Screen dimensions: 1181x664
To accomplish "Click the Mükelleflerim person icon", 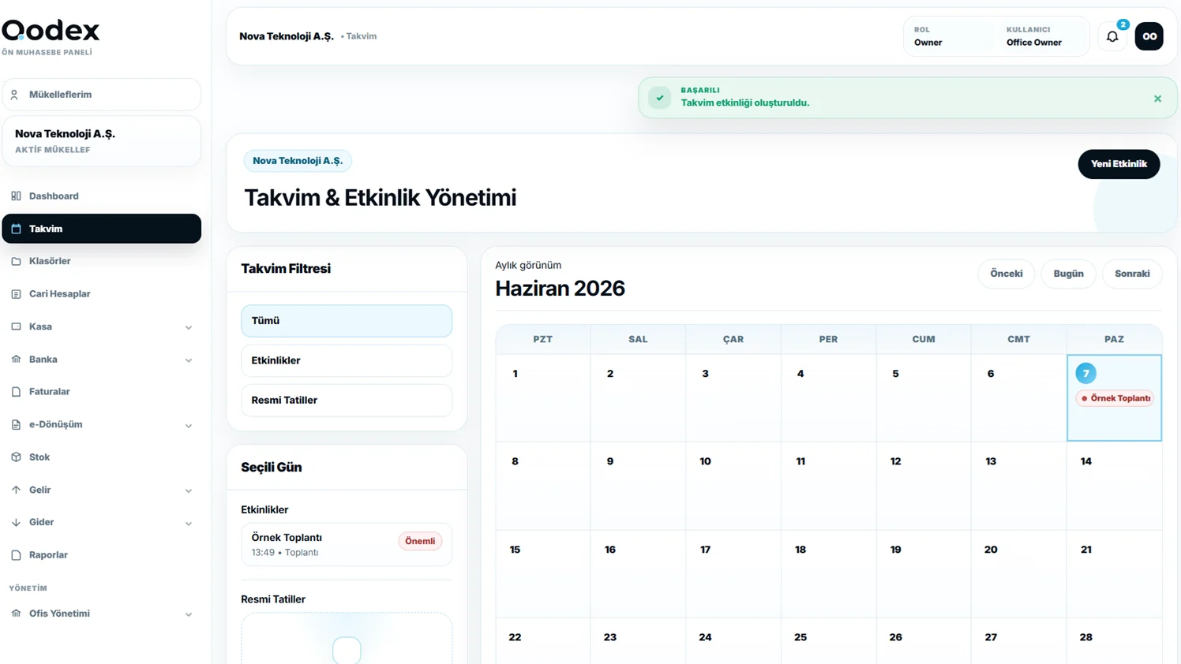I will 14,95.
